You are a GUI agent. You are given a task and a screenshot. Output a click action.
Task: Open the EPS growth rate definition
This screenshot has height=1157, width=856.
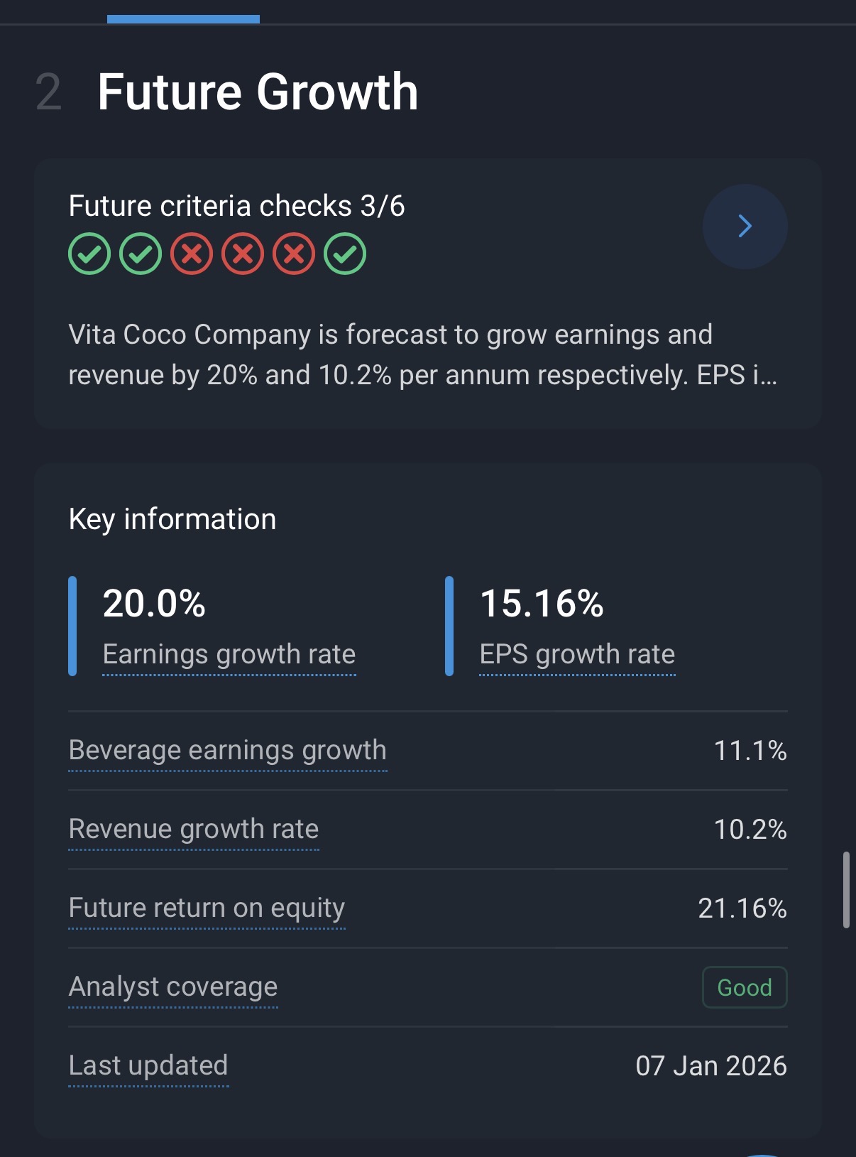point(577,654)
